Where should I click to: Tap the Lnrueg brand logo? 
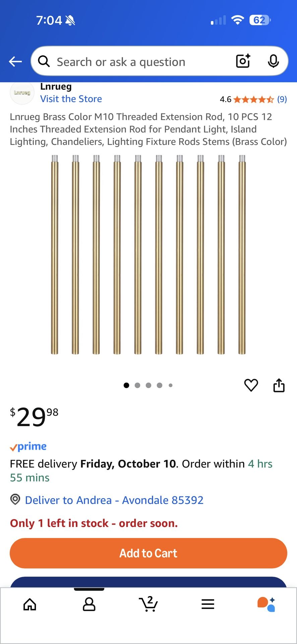tap(22, 93)
